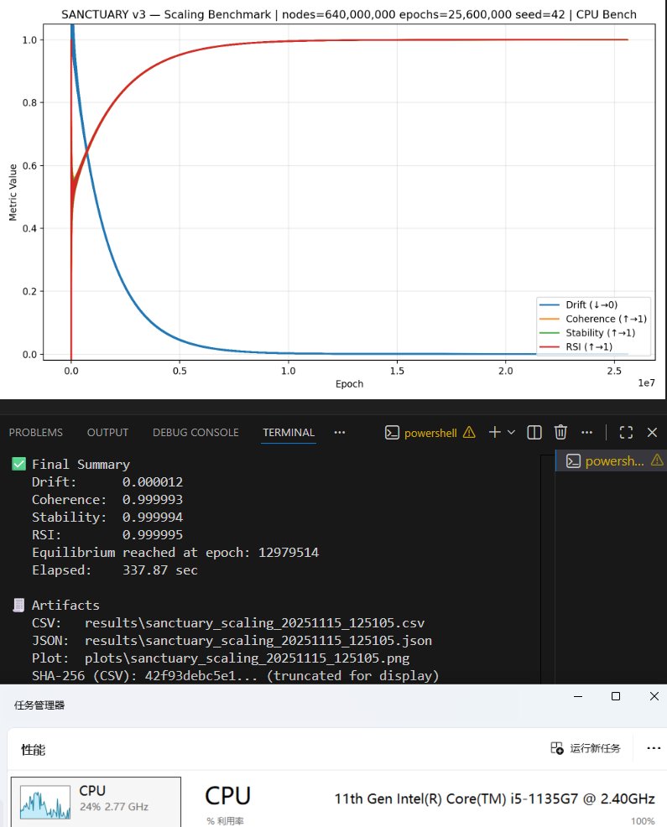Close the Task Manager window

654,696
